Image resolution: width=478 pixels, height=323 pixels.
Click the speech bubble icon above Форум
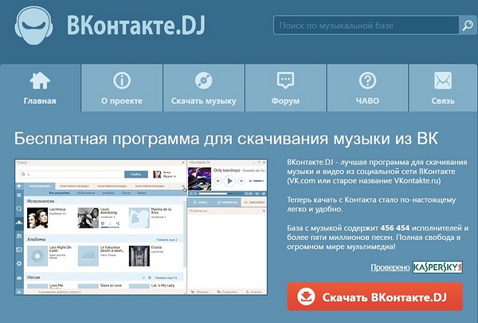[x=286, y=81]
